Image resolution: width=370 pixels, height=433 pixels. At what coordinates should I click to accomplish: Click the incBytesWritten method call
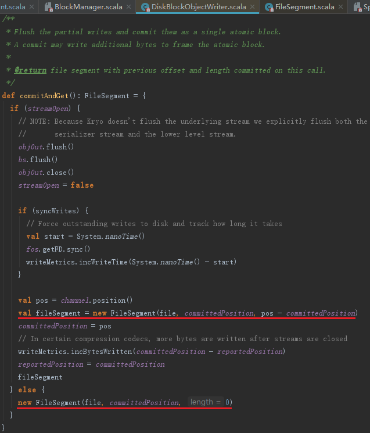(102, 352)
